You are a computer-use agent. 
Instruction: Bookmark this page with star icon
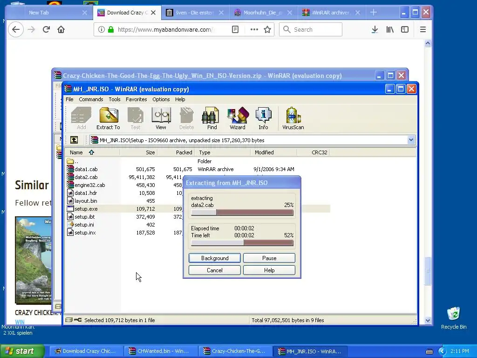tap(267, 29)
